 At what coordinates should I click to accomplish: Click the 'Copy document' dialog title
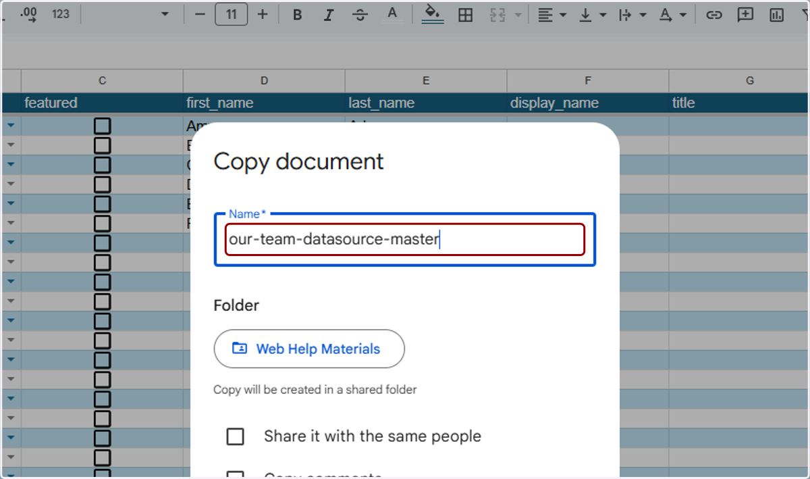click(298, 161)
